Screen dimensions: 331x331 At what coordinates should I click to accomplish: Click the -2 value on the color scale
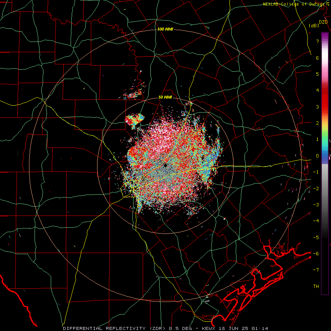316,189
